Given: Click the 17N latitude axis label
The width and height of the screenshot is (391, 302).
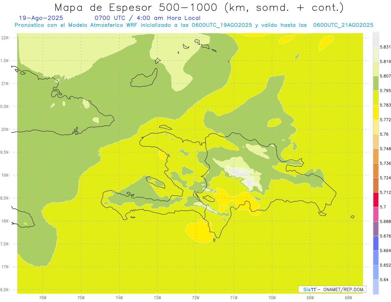Looking at the screenshot, I should click(6, 267).
